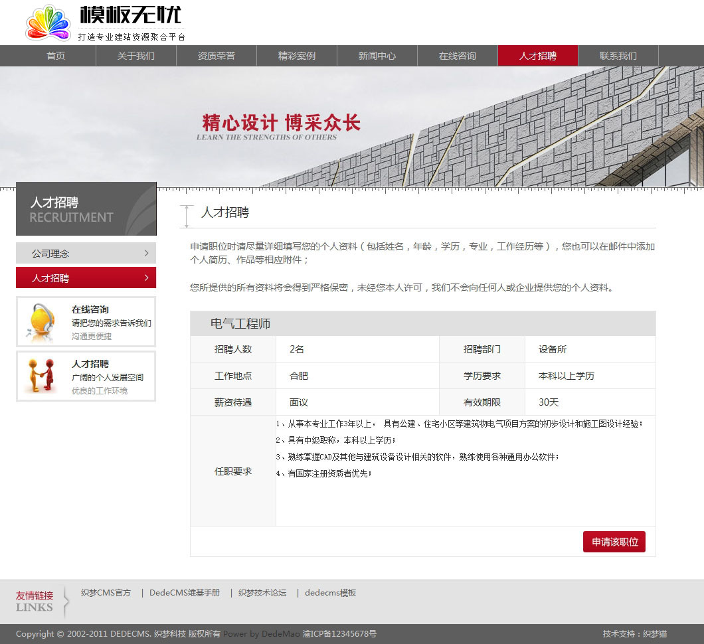Click the colorful peacock logo icon
Viewport: 704px width, 644px height.
[x=48, y=23]
